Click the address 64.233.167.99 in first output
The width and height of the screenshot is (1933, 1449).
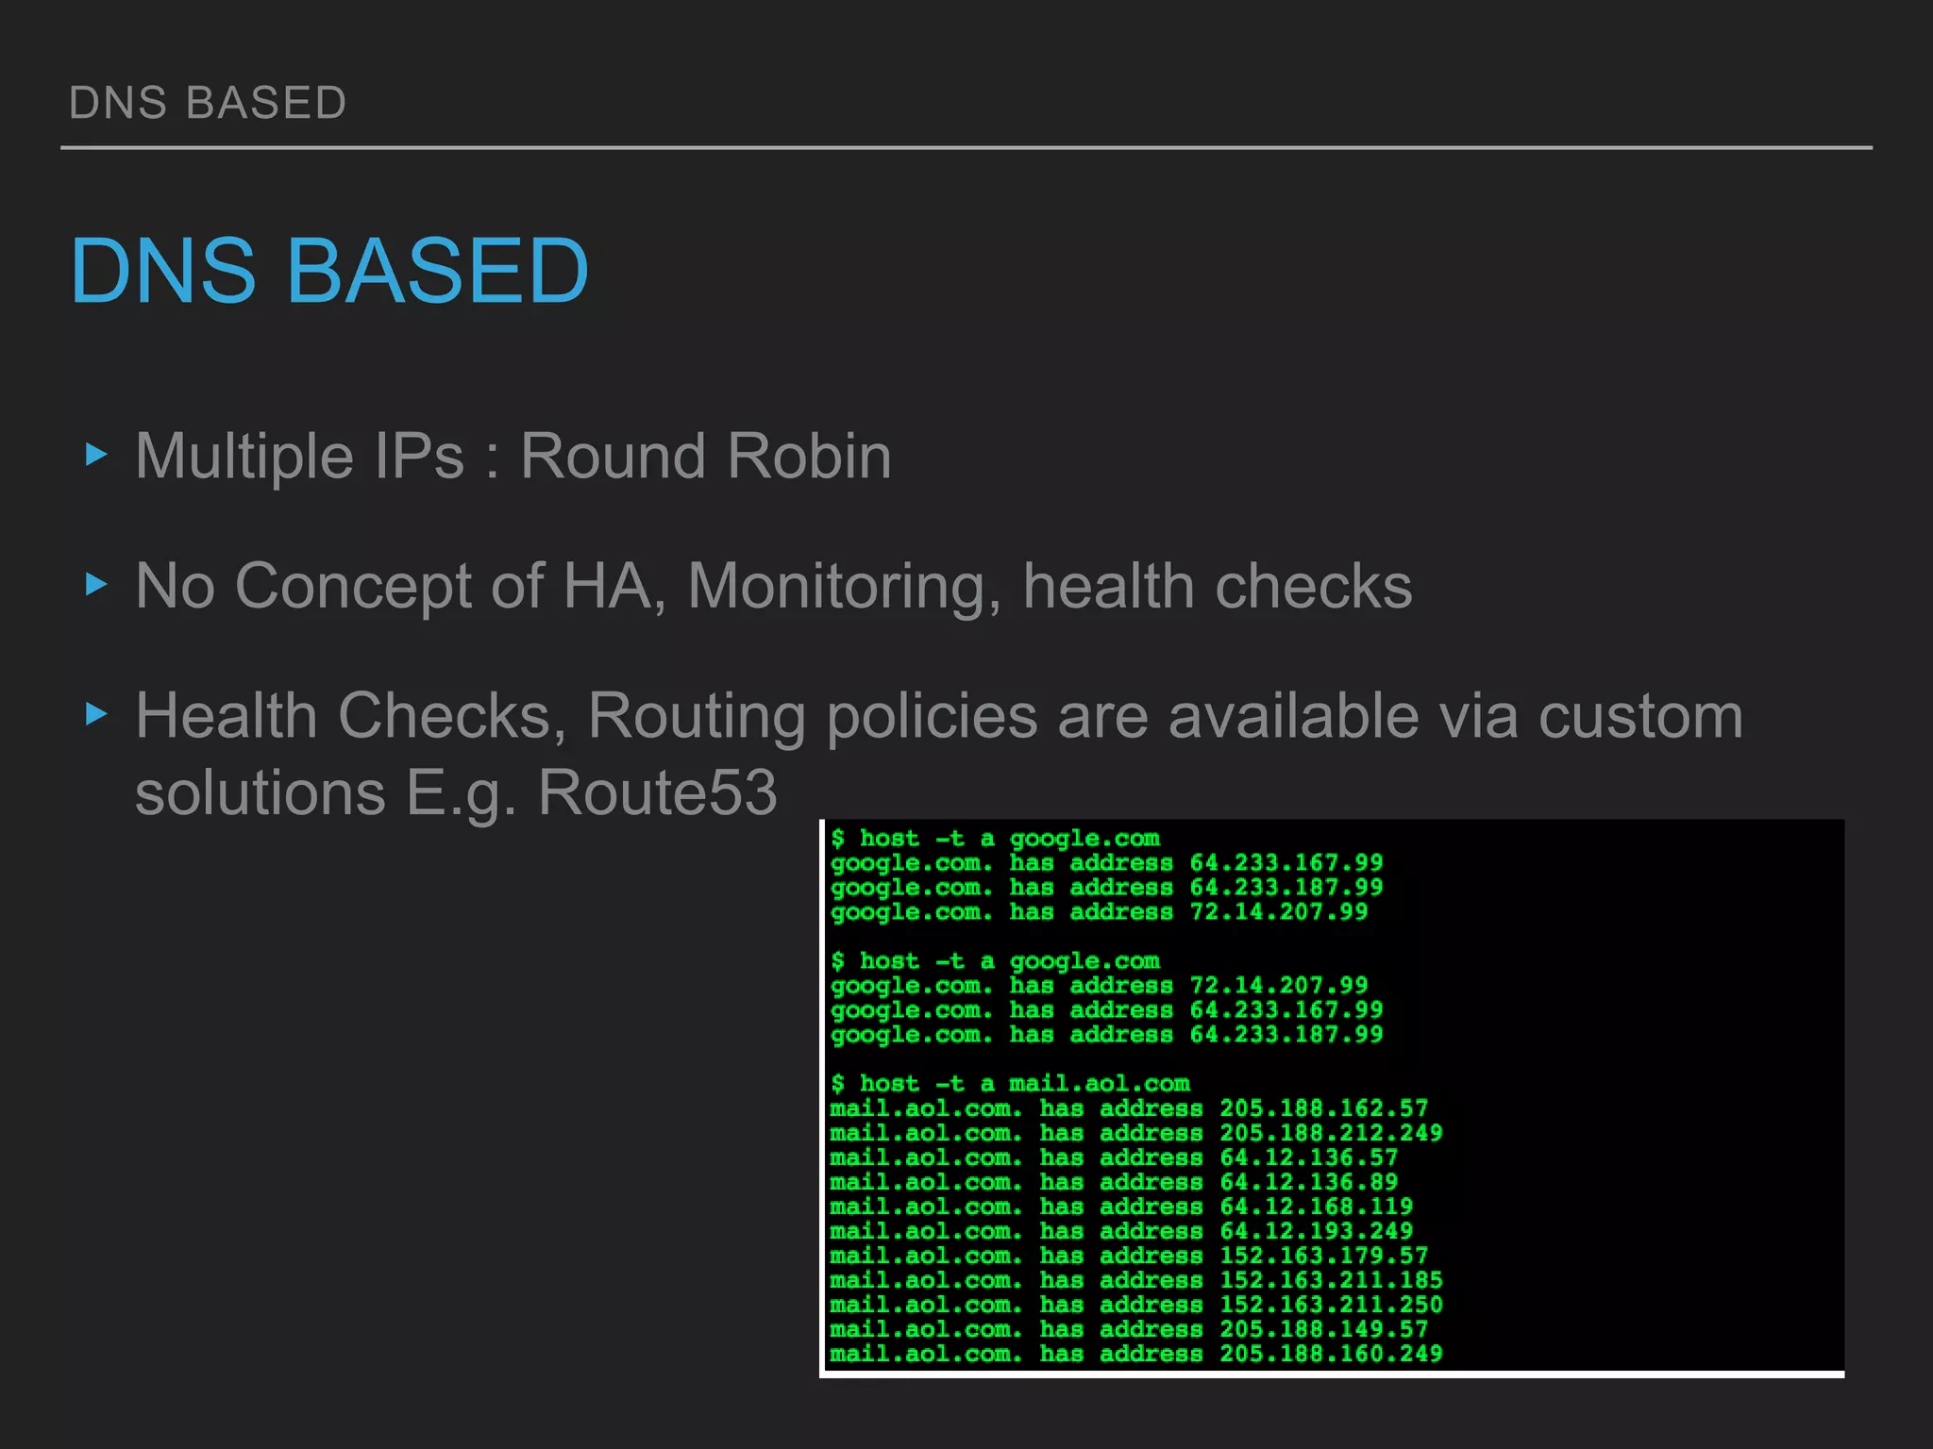coord(1286,862)
